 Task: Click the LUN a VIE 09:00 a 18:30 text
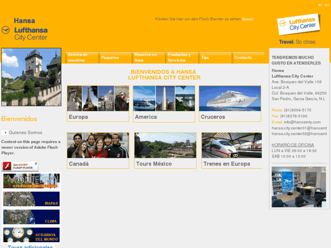tap(294, 151)
